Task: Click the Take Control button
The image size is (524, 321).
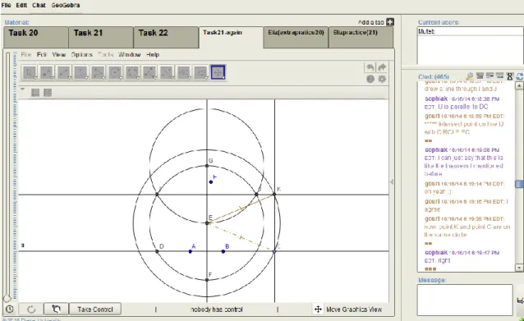Action: pyautogui.click(x=95, y=310)
